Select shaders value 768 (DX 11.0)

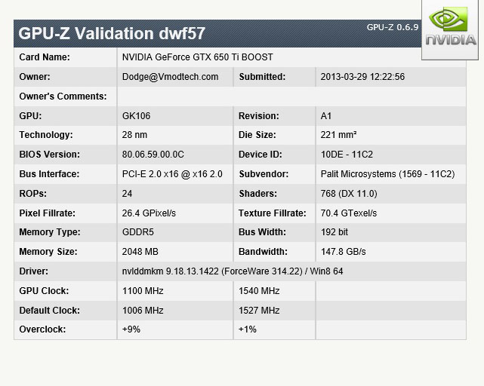[349, 194]
